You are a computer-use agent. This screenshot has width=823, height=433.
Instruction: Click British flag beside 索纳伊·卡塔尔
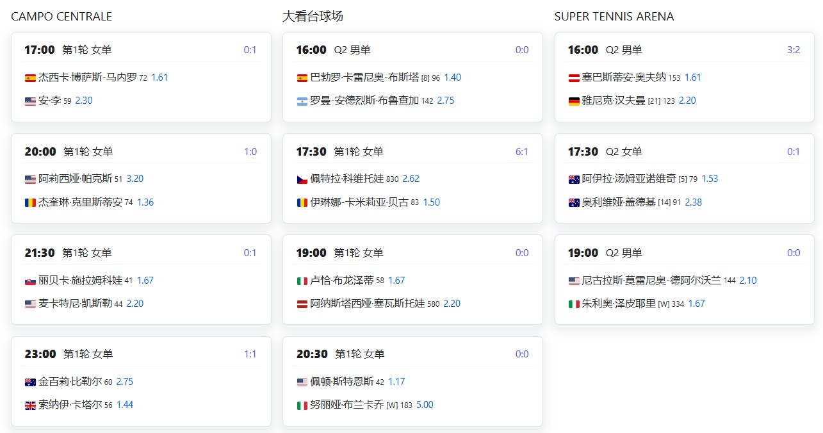[x=30, y=405]
